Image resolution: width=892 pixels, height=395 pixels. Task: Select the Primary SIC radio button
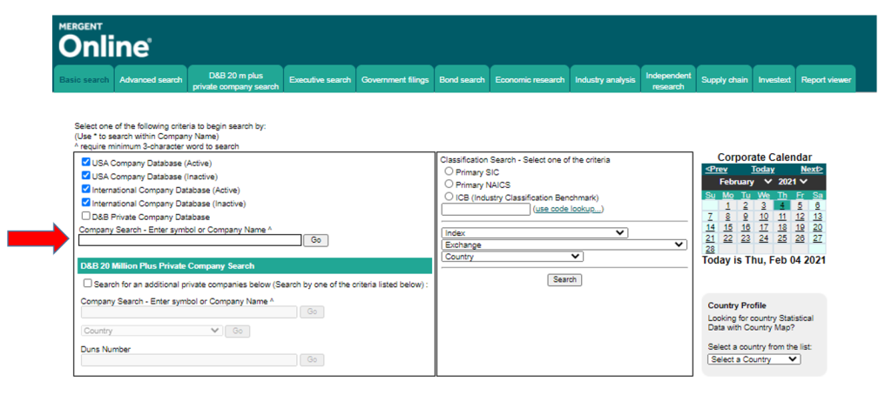449,171
